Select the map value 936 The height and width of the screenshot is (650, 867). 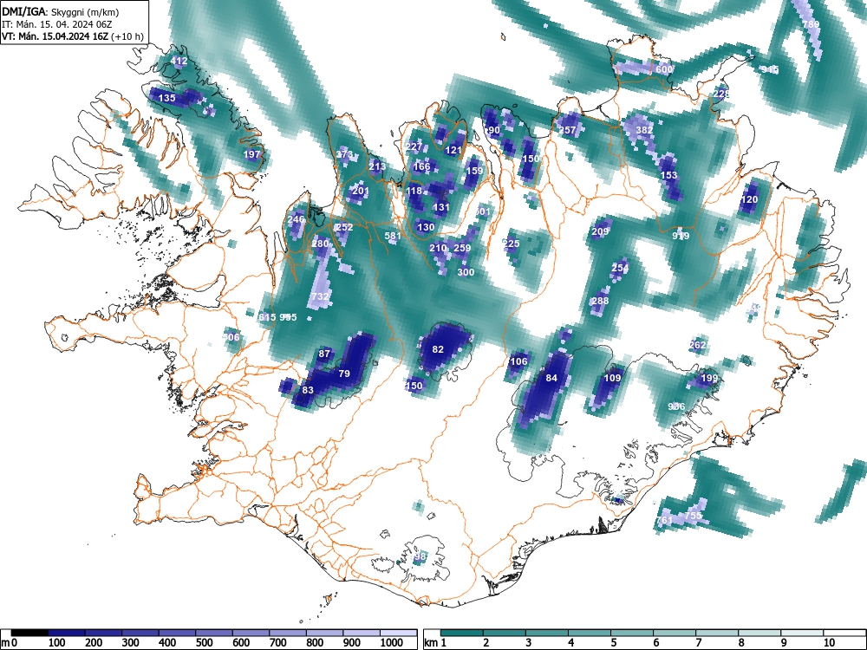click(x=676, y=406)
